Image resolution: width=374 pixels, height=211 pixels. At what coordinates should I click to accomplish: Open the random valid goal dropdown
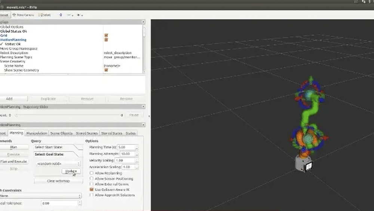(58, 163)
